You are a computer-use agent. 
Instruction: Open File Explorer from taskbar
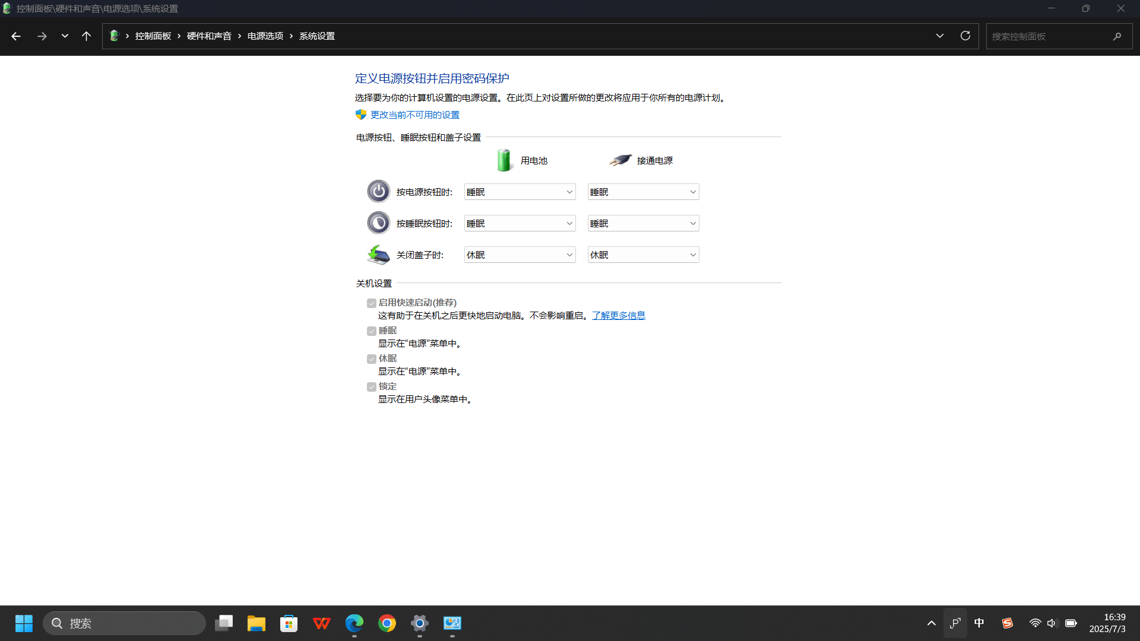pyautogui.click(x=256, y=623)
